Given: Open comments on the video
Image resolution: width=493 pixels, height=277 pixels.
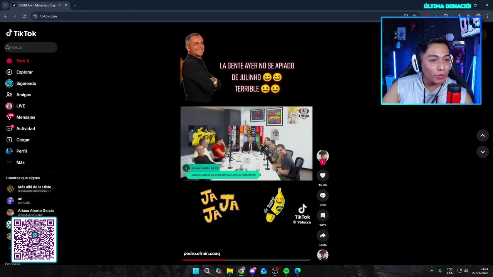Looking at the screenshot, I should pyautogui.click(x=323, y=195).
